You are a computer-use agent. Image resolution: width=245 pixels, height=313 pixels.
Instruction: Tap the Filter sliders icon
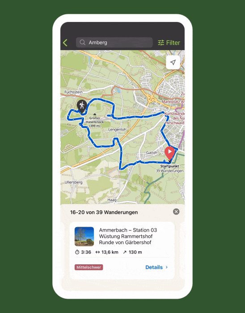[161, 42]
